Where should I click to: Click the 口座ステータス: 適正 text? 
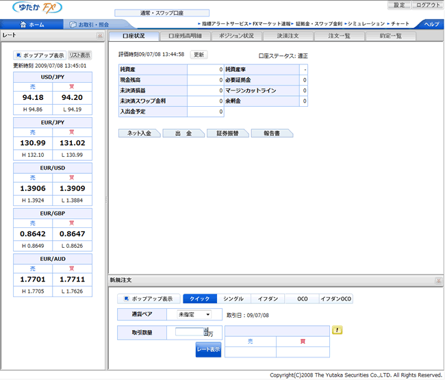click(283, 56)
